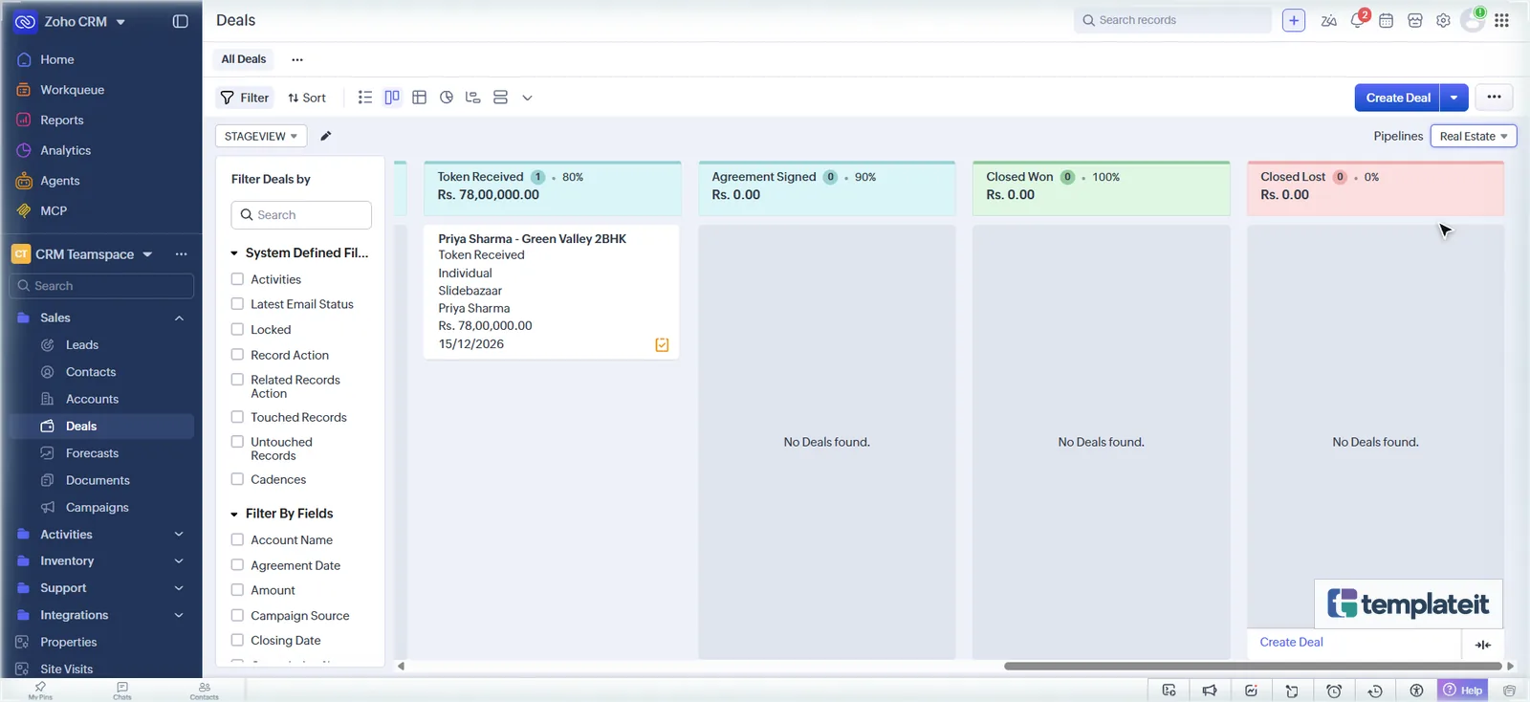The height and width of the screenshot is (702, 1530).
Task: Open the settings gear icon
Action: (x=1443, y=20)
